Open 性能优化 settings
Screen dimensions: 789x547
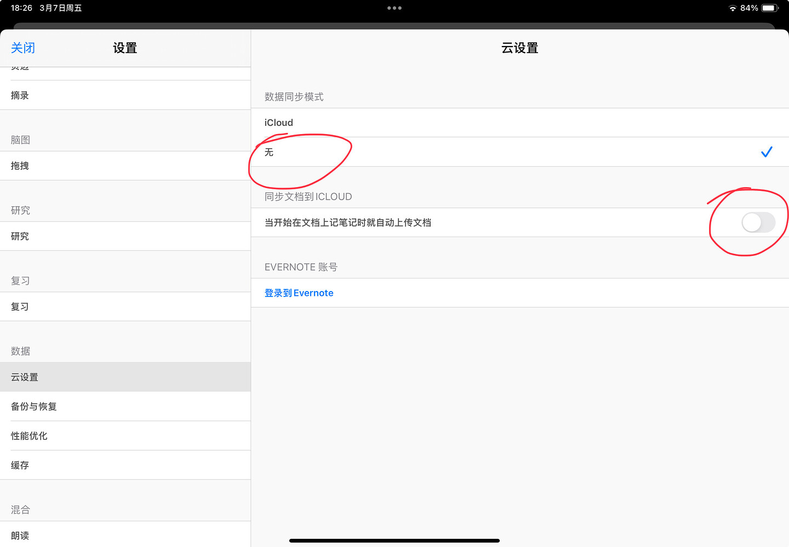125,436
